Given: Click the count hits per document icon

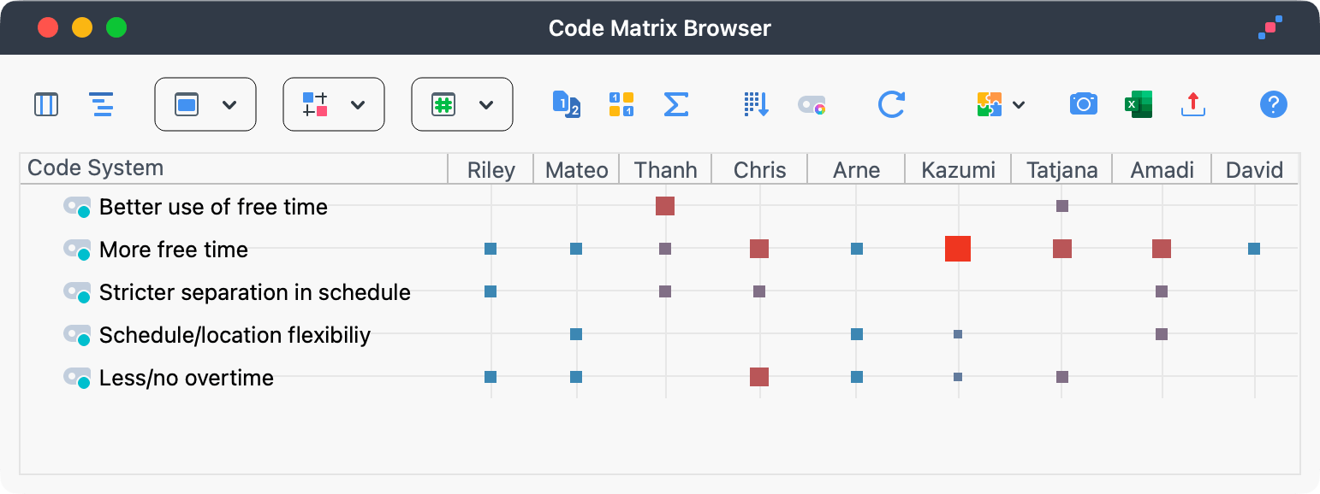Looking at the screenshot, I should pos(567,104).
